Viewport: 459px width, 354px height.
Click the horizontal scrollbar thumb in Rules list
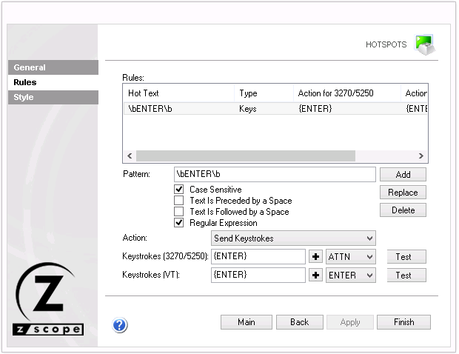pos(246,156)
